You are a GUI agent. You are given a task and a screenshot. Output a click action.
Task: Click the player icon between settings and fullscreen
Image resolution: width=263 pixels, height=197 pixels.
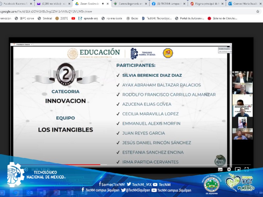pyautogui.click(x=238, y=169)
